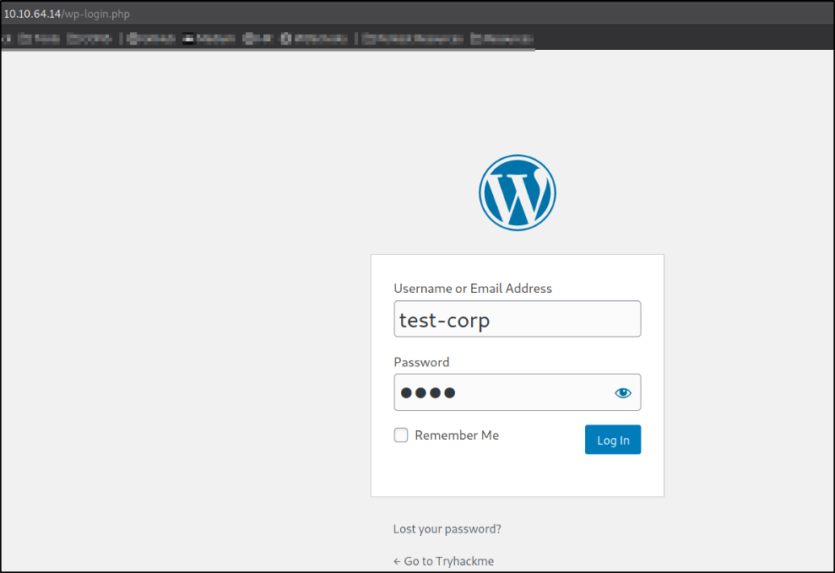This screenshot has height=573, width=835.
Task: Click the Remember Me label text
Action: click(x=457, y=435)
